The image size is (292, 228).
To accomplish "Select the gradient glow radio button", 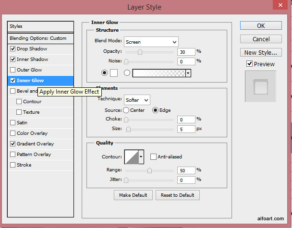I will pos(127,73).
